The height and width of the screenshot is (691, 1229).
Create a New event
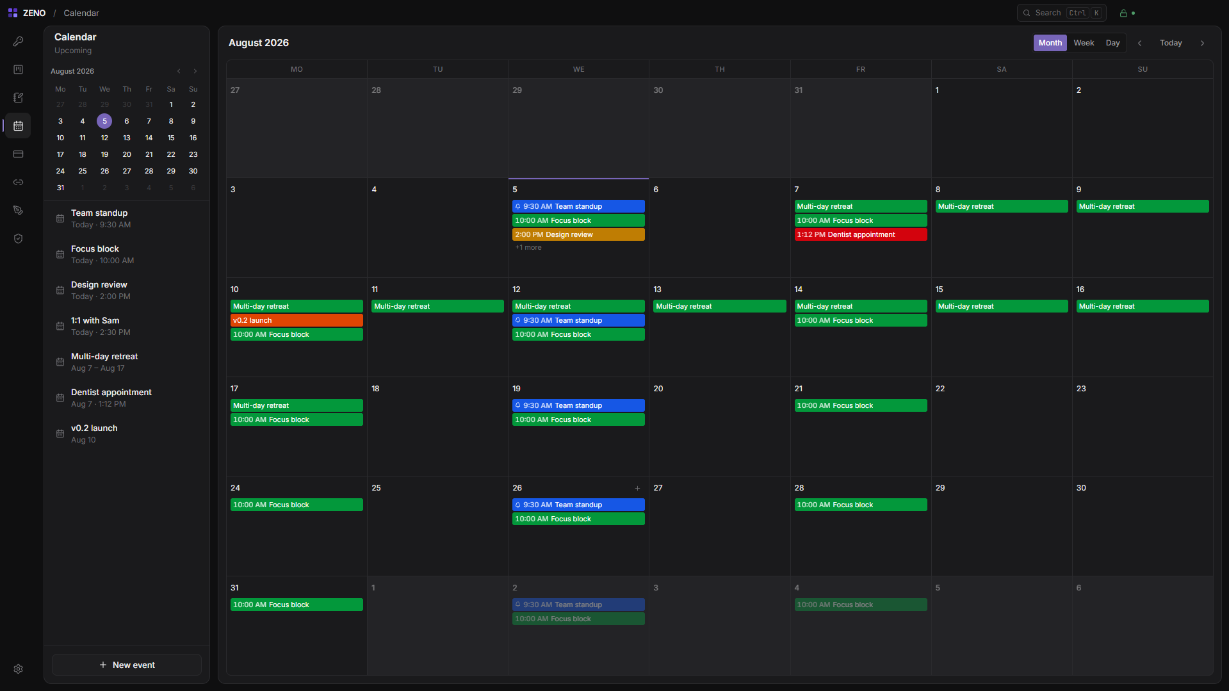[127, 665]
